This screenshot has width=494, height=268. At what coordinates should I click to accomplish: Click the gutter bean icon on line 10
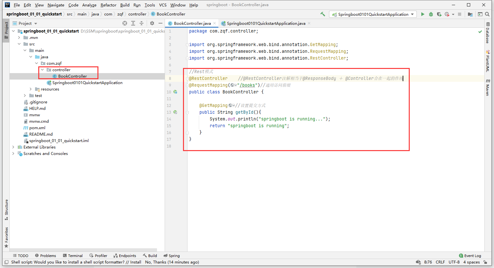[175, 92]
